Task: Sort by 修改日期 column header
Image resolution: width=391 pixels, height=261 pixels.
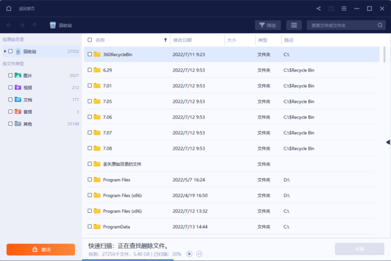Action: [182, 40]
